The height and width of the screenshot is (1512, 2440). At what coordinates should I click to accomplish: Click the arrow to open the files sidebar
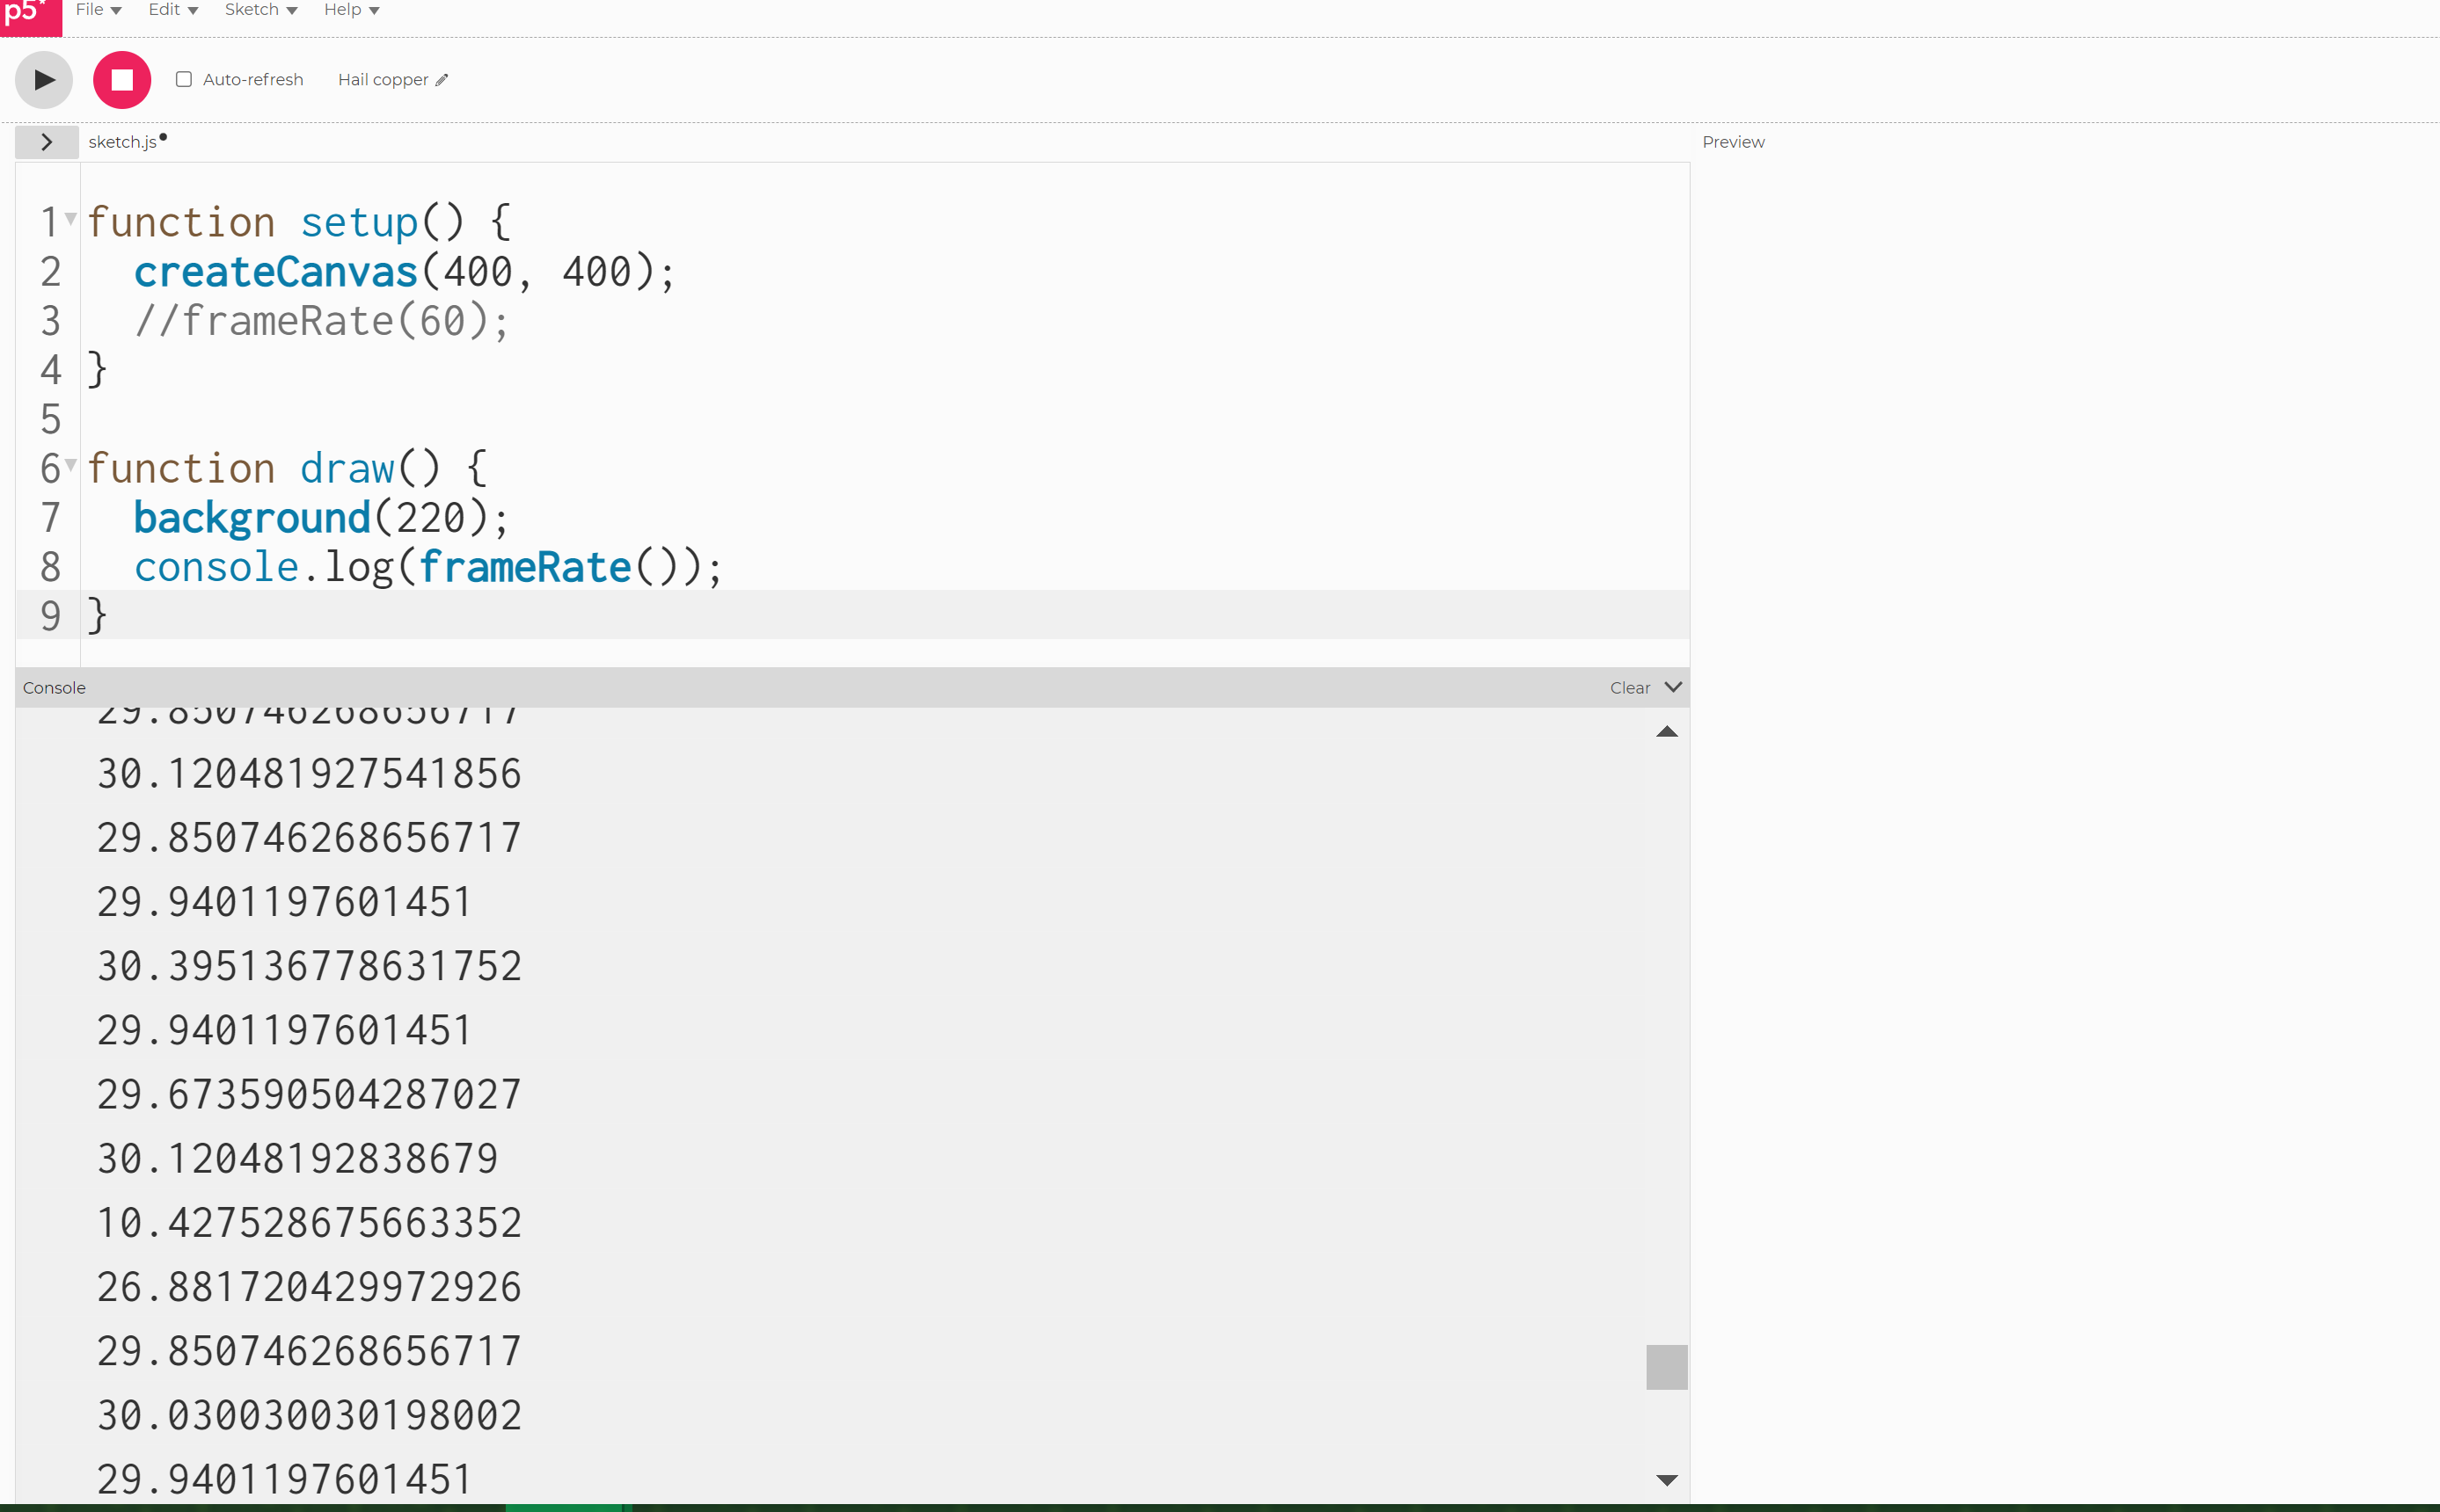[46, 141]
